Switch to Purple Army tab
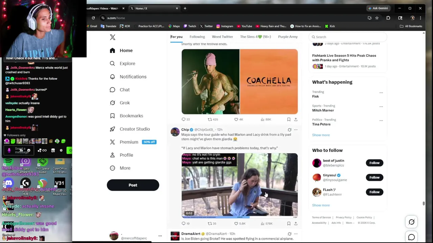This screenshot has height=243, width=433. [288, 37]
